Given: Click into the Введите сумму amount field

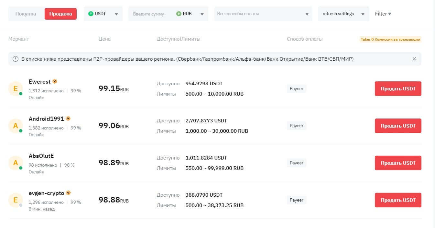Looking at the screenshot, I should click(150, 14).
